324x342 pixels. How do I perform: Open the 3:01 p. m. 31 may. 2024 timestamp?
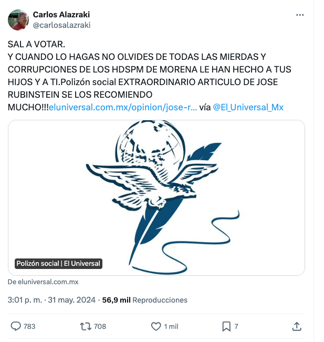[51, 300]
